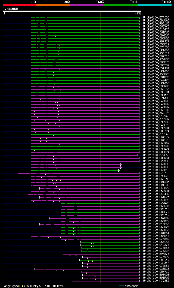Open hit UniRef100_B4FPS8
Viewport: 174px width, 288px height.
coord(156,224)
